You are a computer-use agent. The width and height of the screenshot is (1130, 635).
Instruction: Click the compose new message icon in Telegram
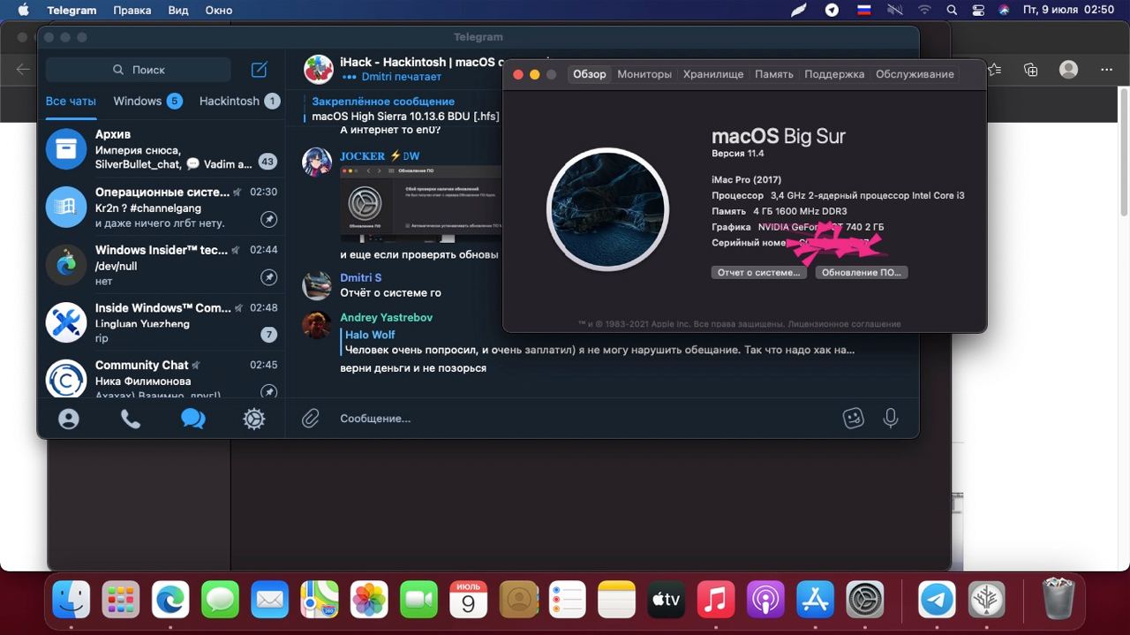(260, 70)
